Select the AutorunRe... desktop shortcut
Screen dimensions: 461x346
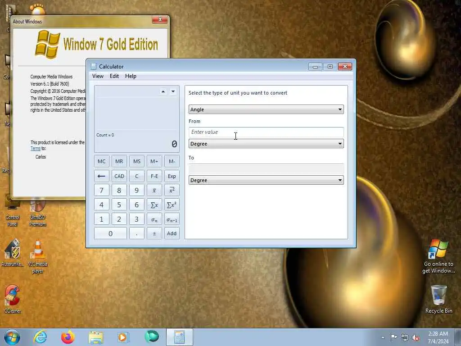[x=12, y=253]
